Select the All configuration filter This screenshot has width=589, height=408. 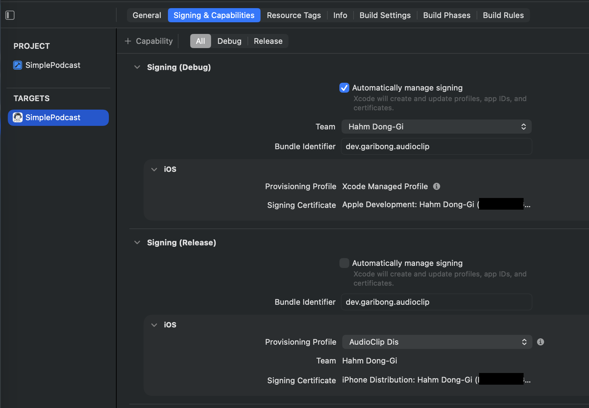[x=200, y=41]
